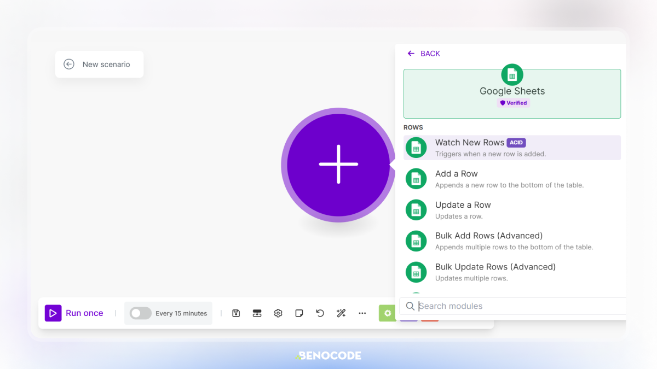Click the Verified badge under Google Sheets
Image resolution: width=657 pixels, height=369 pixels.
514,103
